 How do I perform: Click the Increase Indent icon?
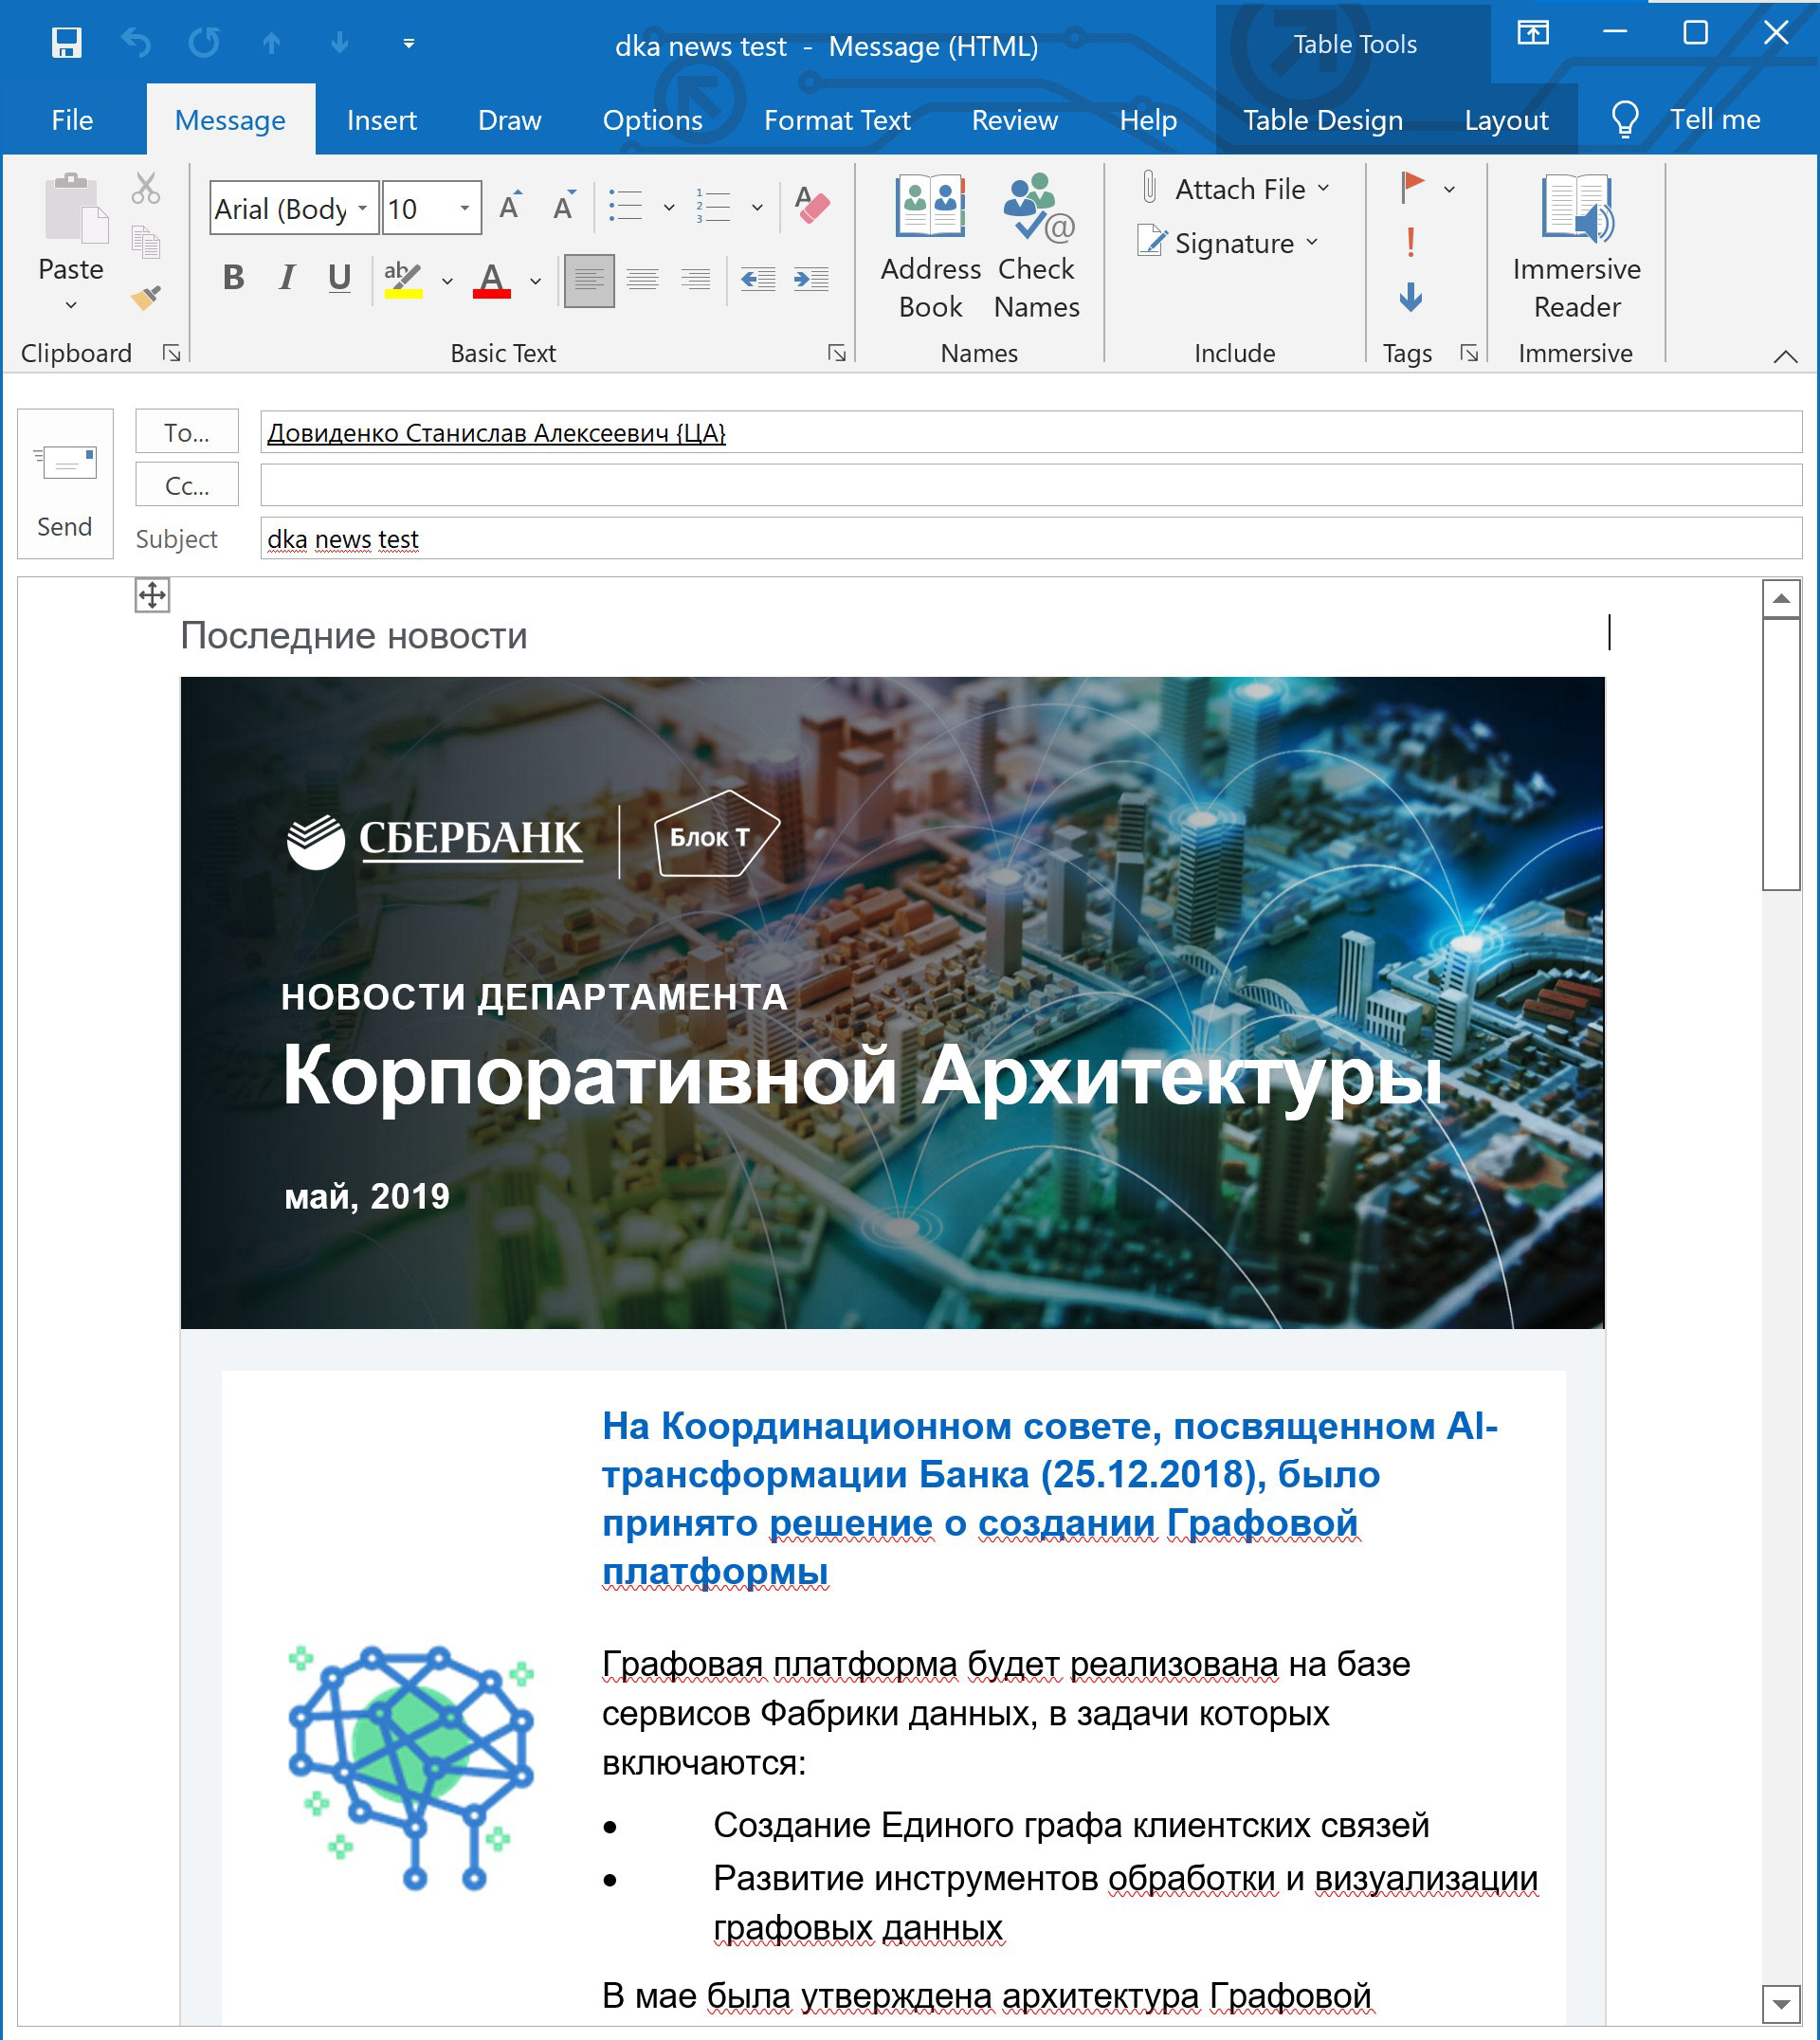pyautogui.click(x=810, y=279)
